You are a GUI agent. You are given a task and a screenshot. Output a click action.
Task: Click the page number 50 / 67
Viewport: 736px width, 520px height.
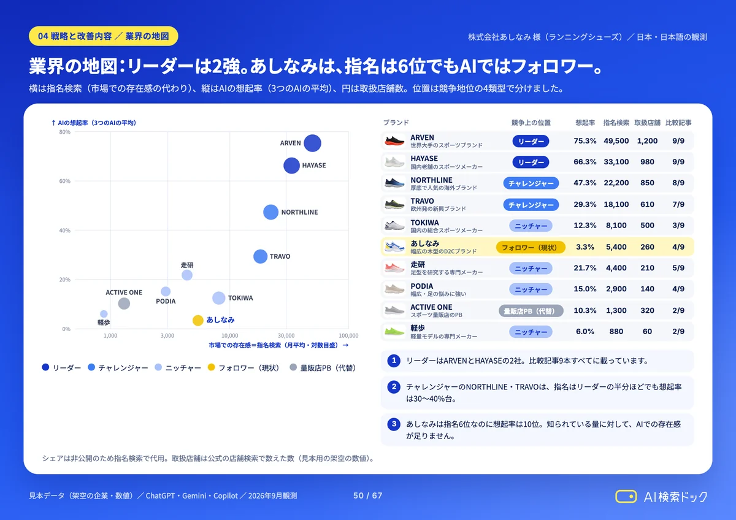pos(368,495)
